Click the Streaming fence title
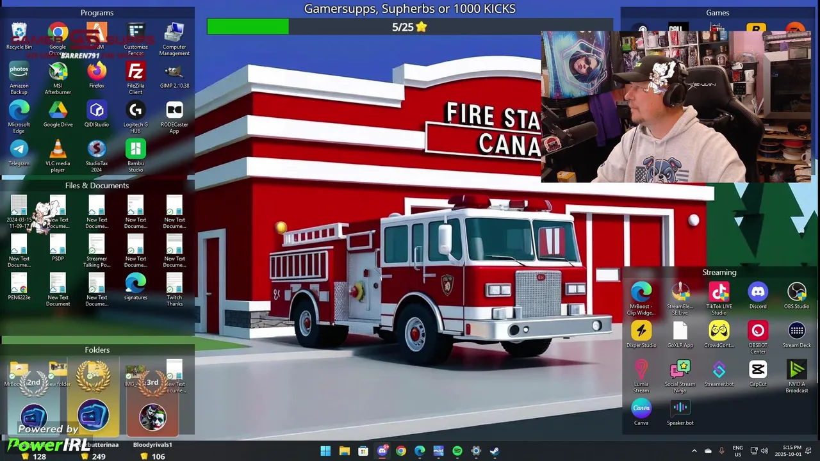The image size is (820, 461). [x=719, y=272]
